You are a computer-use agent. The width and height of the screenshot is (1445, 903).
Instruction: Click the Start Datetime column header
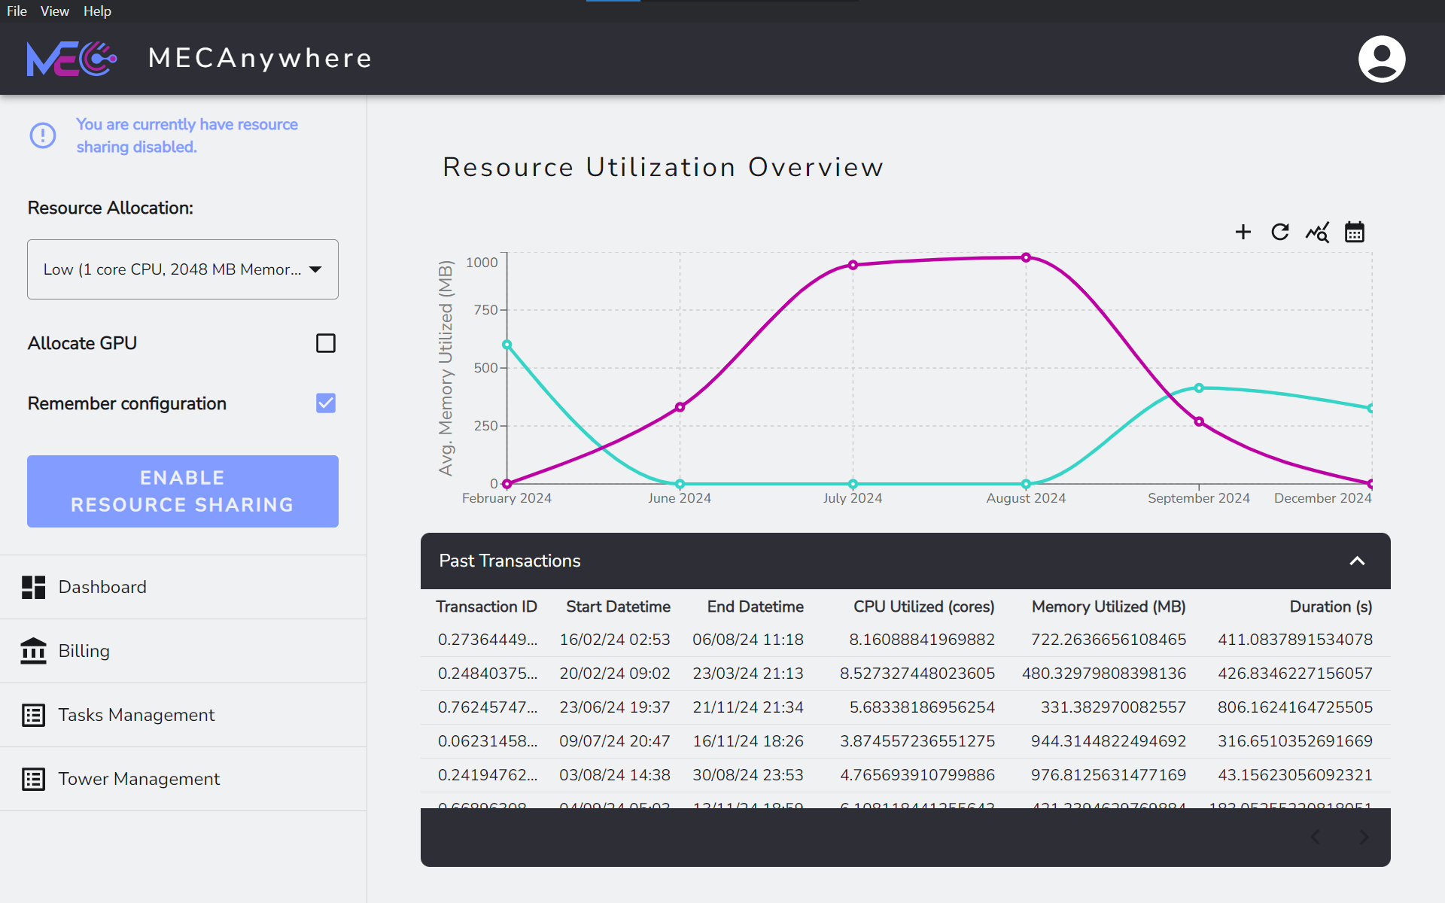pos(618,607)
